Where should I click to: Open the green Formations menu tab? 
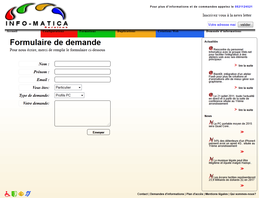click(96, 33)
